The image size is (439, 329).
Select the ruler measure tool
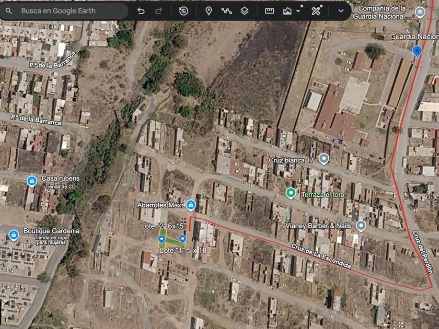pyautogui.click(x=269, y=11)
